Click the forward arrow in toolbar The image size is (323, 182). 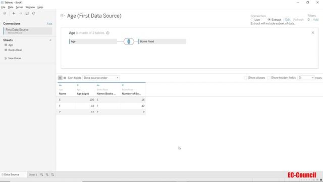[20, 14]
